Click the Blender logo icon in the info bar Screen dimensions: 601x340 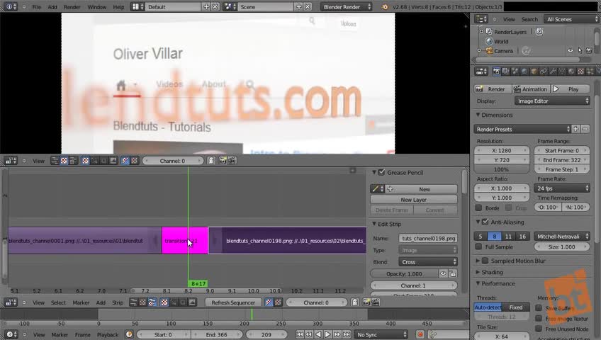coord(384,7)
